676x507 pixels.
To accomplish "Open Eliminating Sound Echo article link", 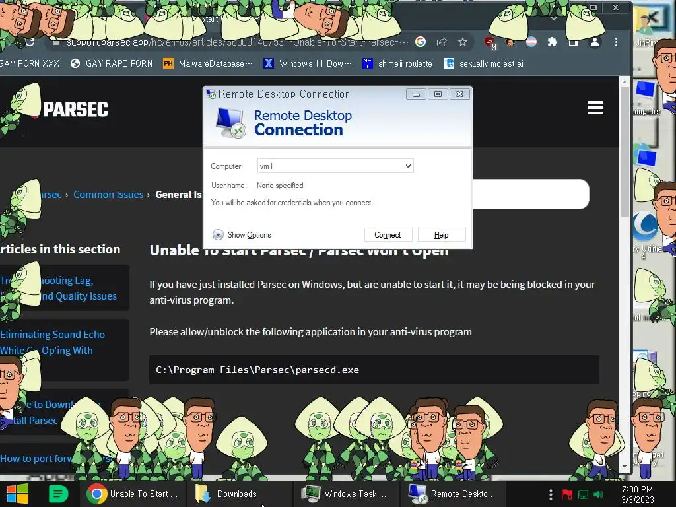I will click(x=52, y=343).
